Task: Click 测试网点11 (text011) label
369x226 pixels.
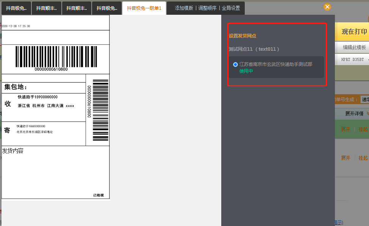Action: (254, 49)
